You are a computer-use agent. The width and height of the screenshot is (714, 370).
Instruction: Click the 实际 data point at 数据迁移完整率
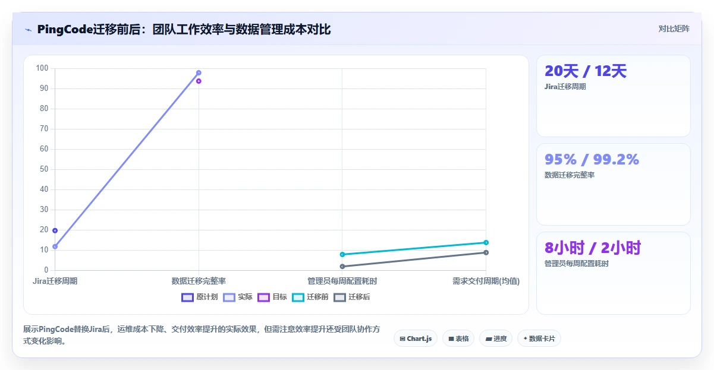199,73
